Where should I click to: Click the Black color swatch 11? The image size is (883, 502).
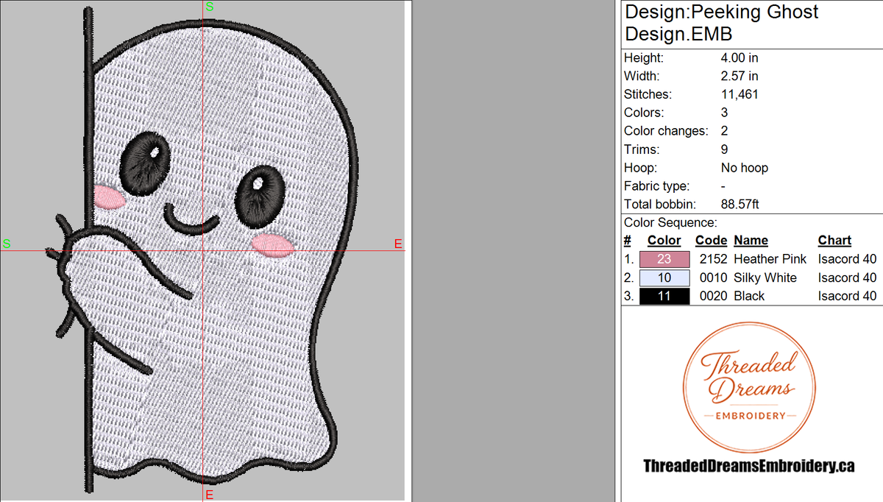click(x=664, y=296)
